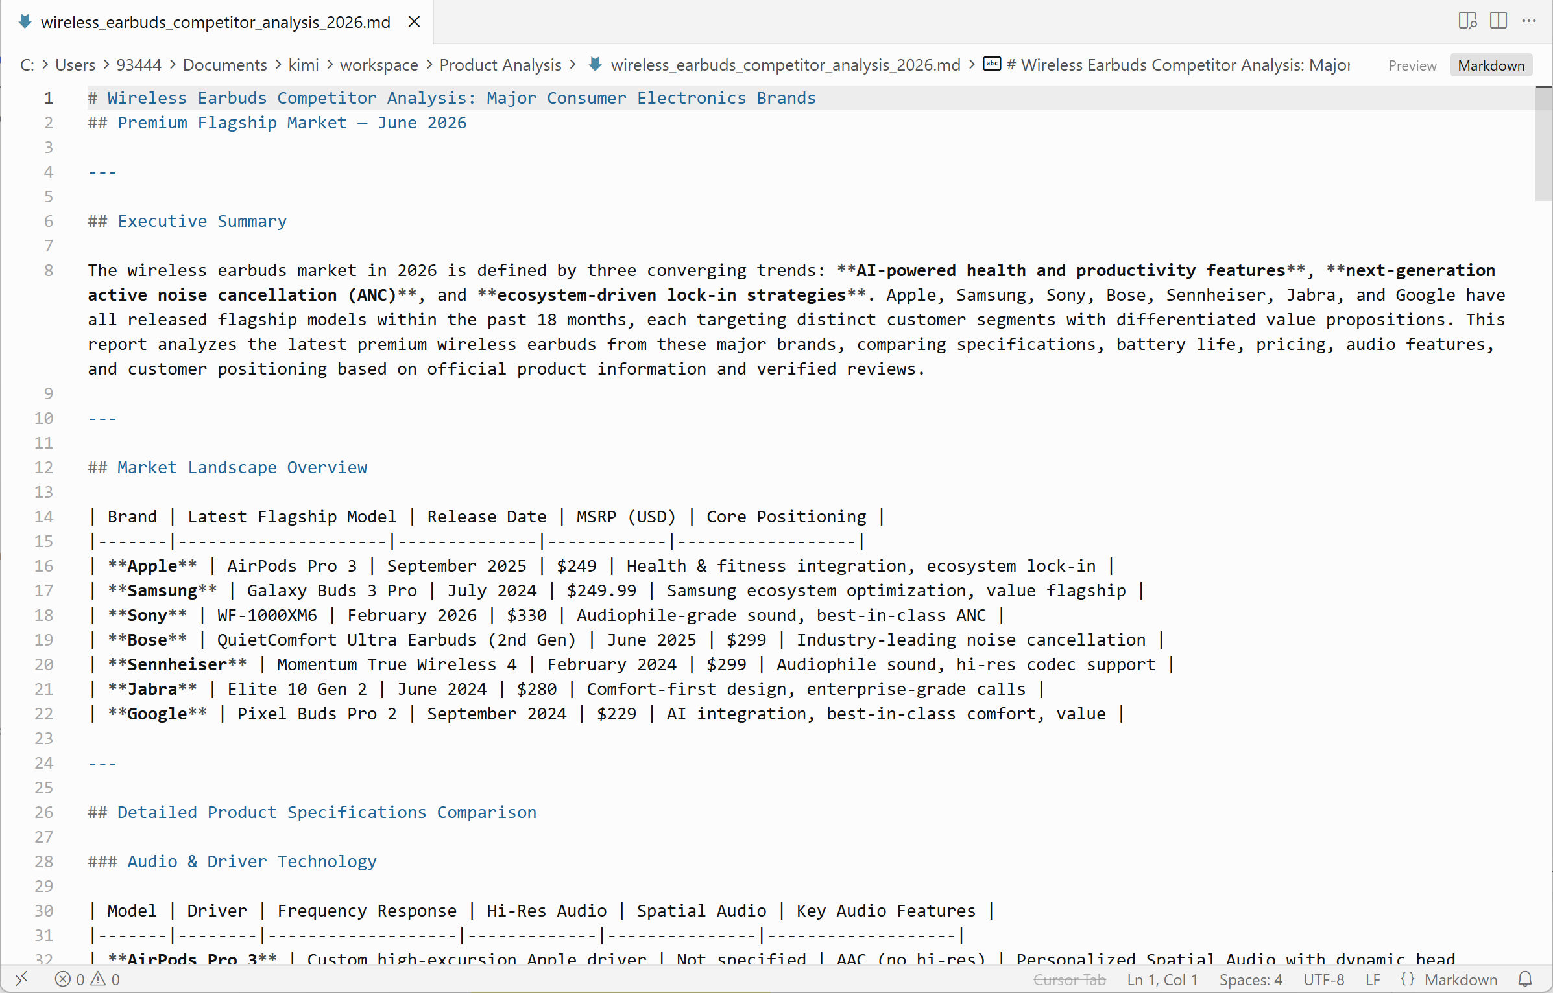Change indentation via Spaces: 4
The image size is (1553, 993).
click(x=1251, y=979)
